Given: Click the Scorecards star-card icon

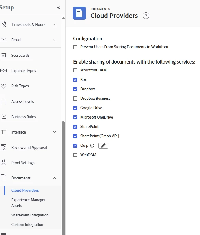Looking at the screenshot, I should point(4,55).
